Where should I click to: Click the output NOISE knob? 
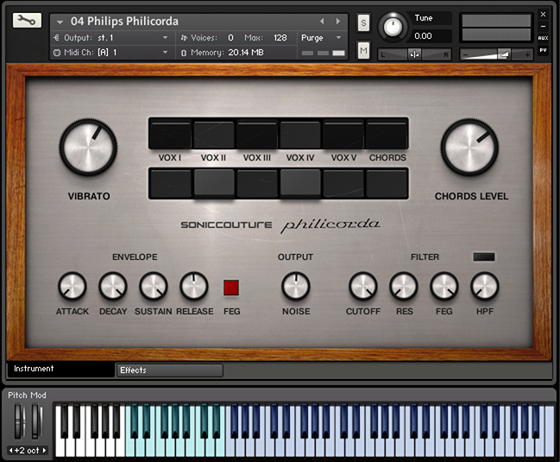[x=296, y=286]
